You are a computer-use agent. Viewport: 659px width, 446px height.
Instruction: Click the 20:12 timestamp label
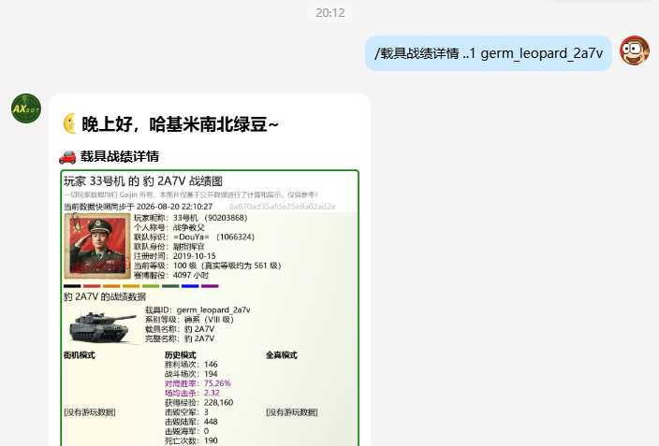(x=330, y=13)
